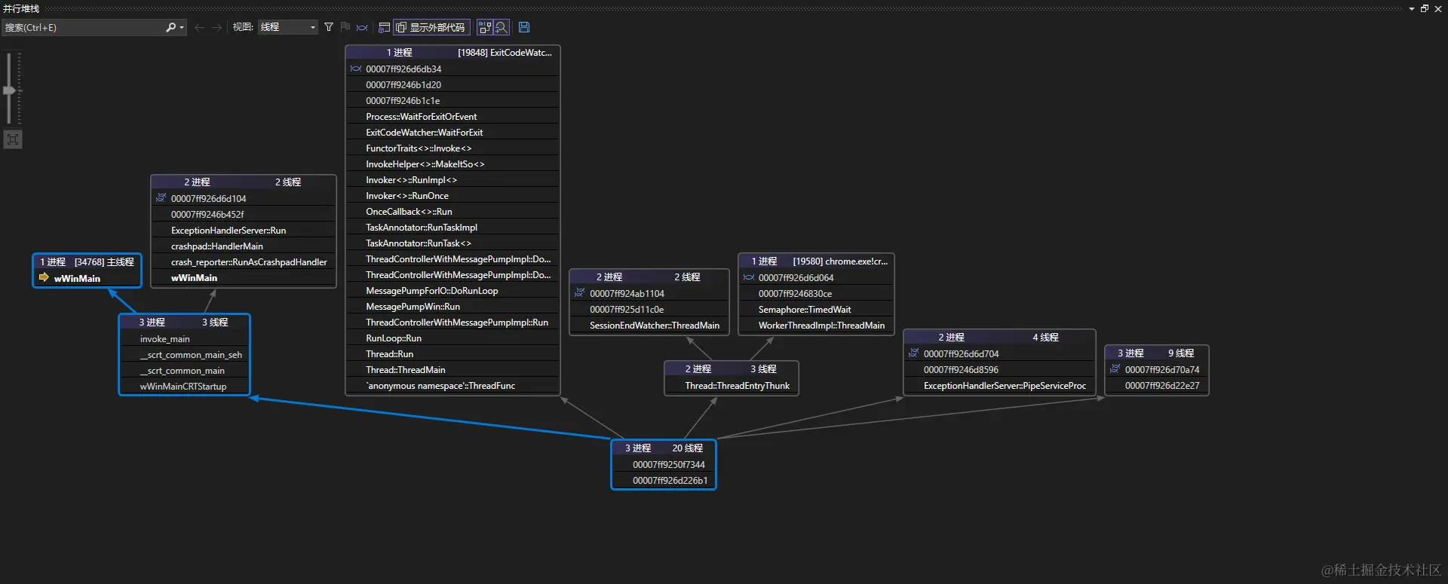
Task: Open the search options dropdown arrow
Action: coord(181,28)
